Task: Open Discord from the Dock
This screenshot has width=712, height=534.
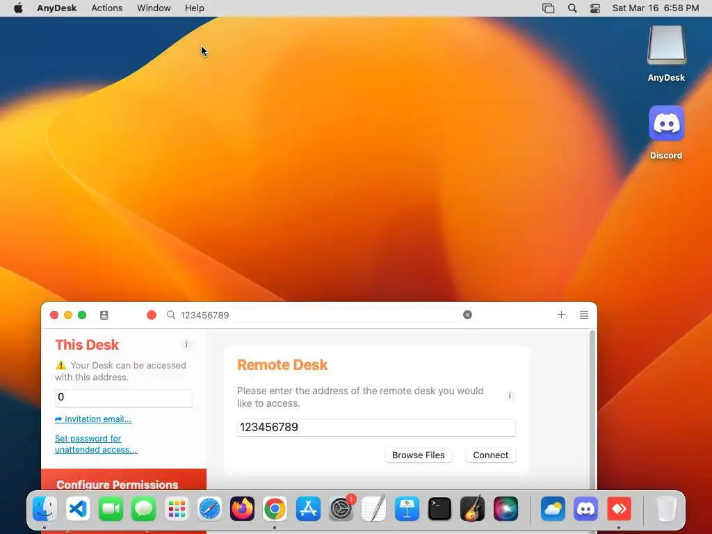Action: click(x=585, y=508)
